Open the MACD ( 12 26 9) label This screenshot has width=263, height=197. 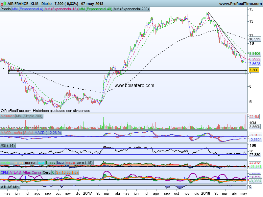48,133
